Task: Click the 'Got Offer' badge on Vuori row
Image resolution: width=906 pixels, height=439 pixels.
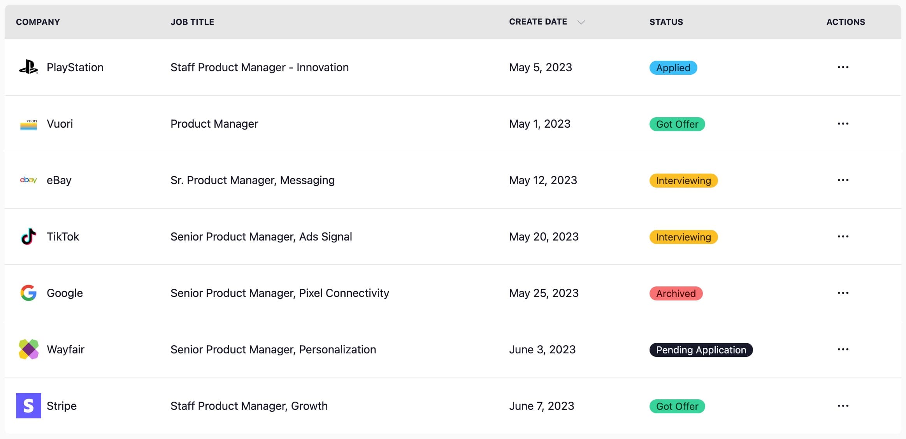Action: (677, 124)
